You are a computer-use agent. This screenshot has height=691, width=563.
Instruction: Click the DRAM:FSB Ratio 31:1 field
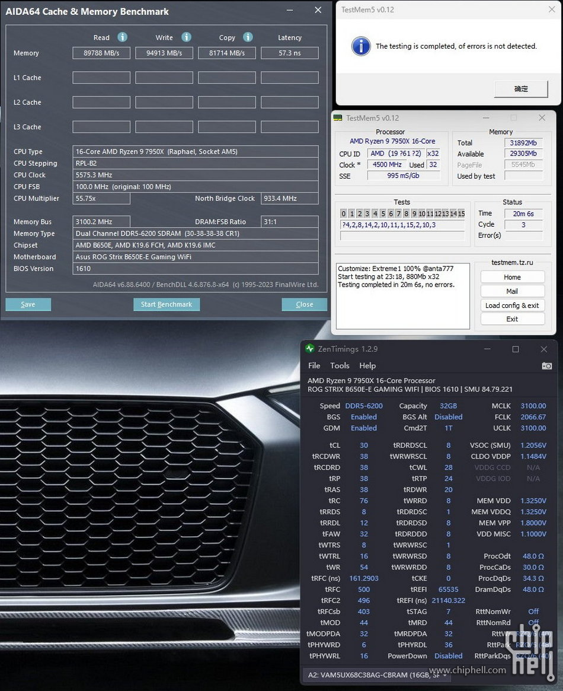290,222
